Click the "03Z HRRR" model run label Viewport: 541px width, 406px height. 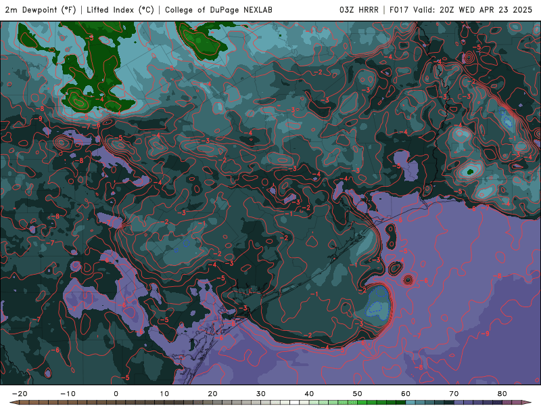[359, 9]
